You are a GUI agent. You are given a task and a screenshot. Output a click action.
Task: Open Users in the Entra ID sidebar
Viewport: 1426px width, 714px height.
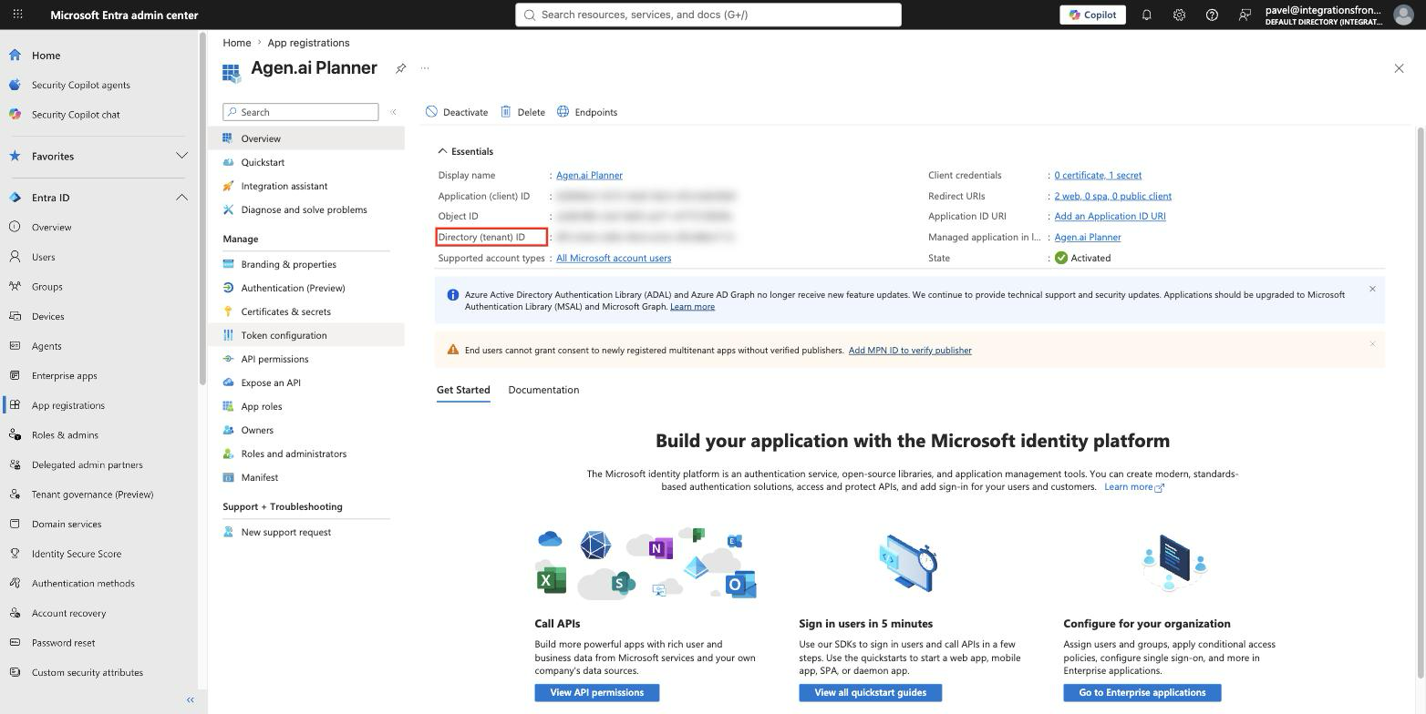coord(43,257)
